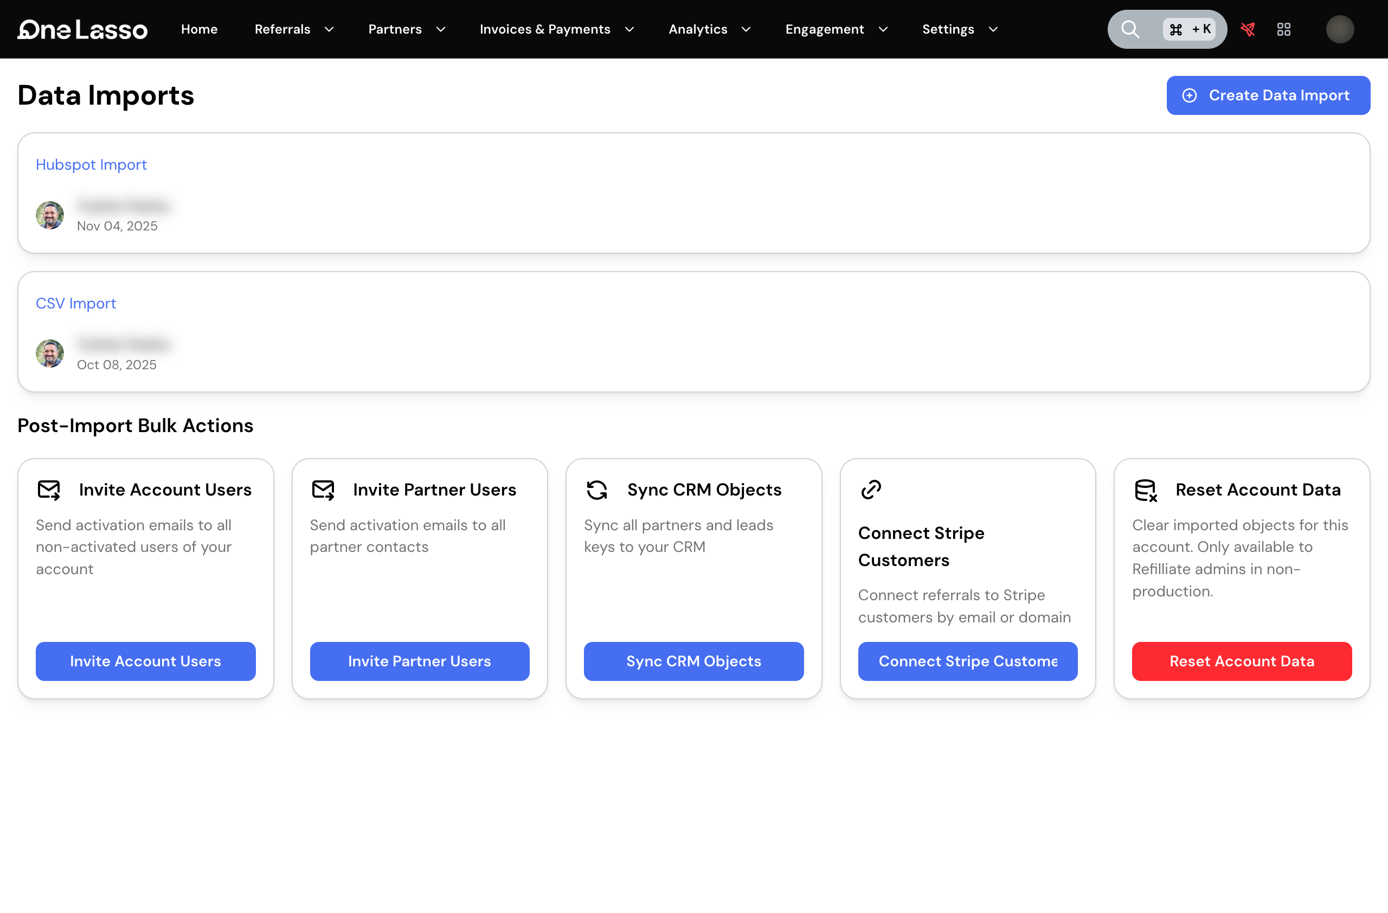This screenshot has height=913, width=1388.
Task: Click the Invite Partner Users envelope icon
Action: click(x=323, y=490)
